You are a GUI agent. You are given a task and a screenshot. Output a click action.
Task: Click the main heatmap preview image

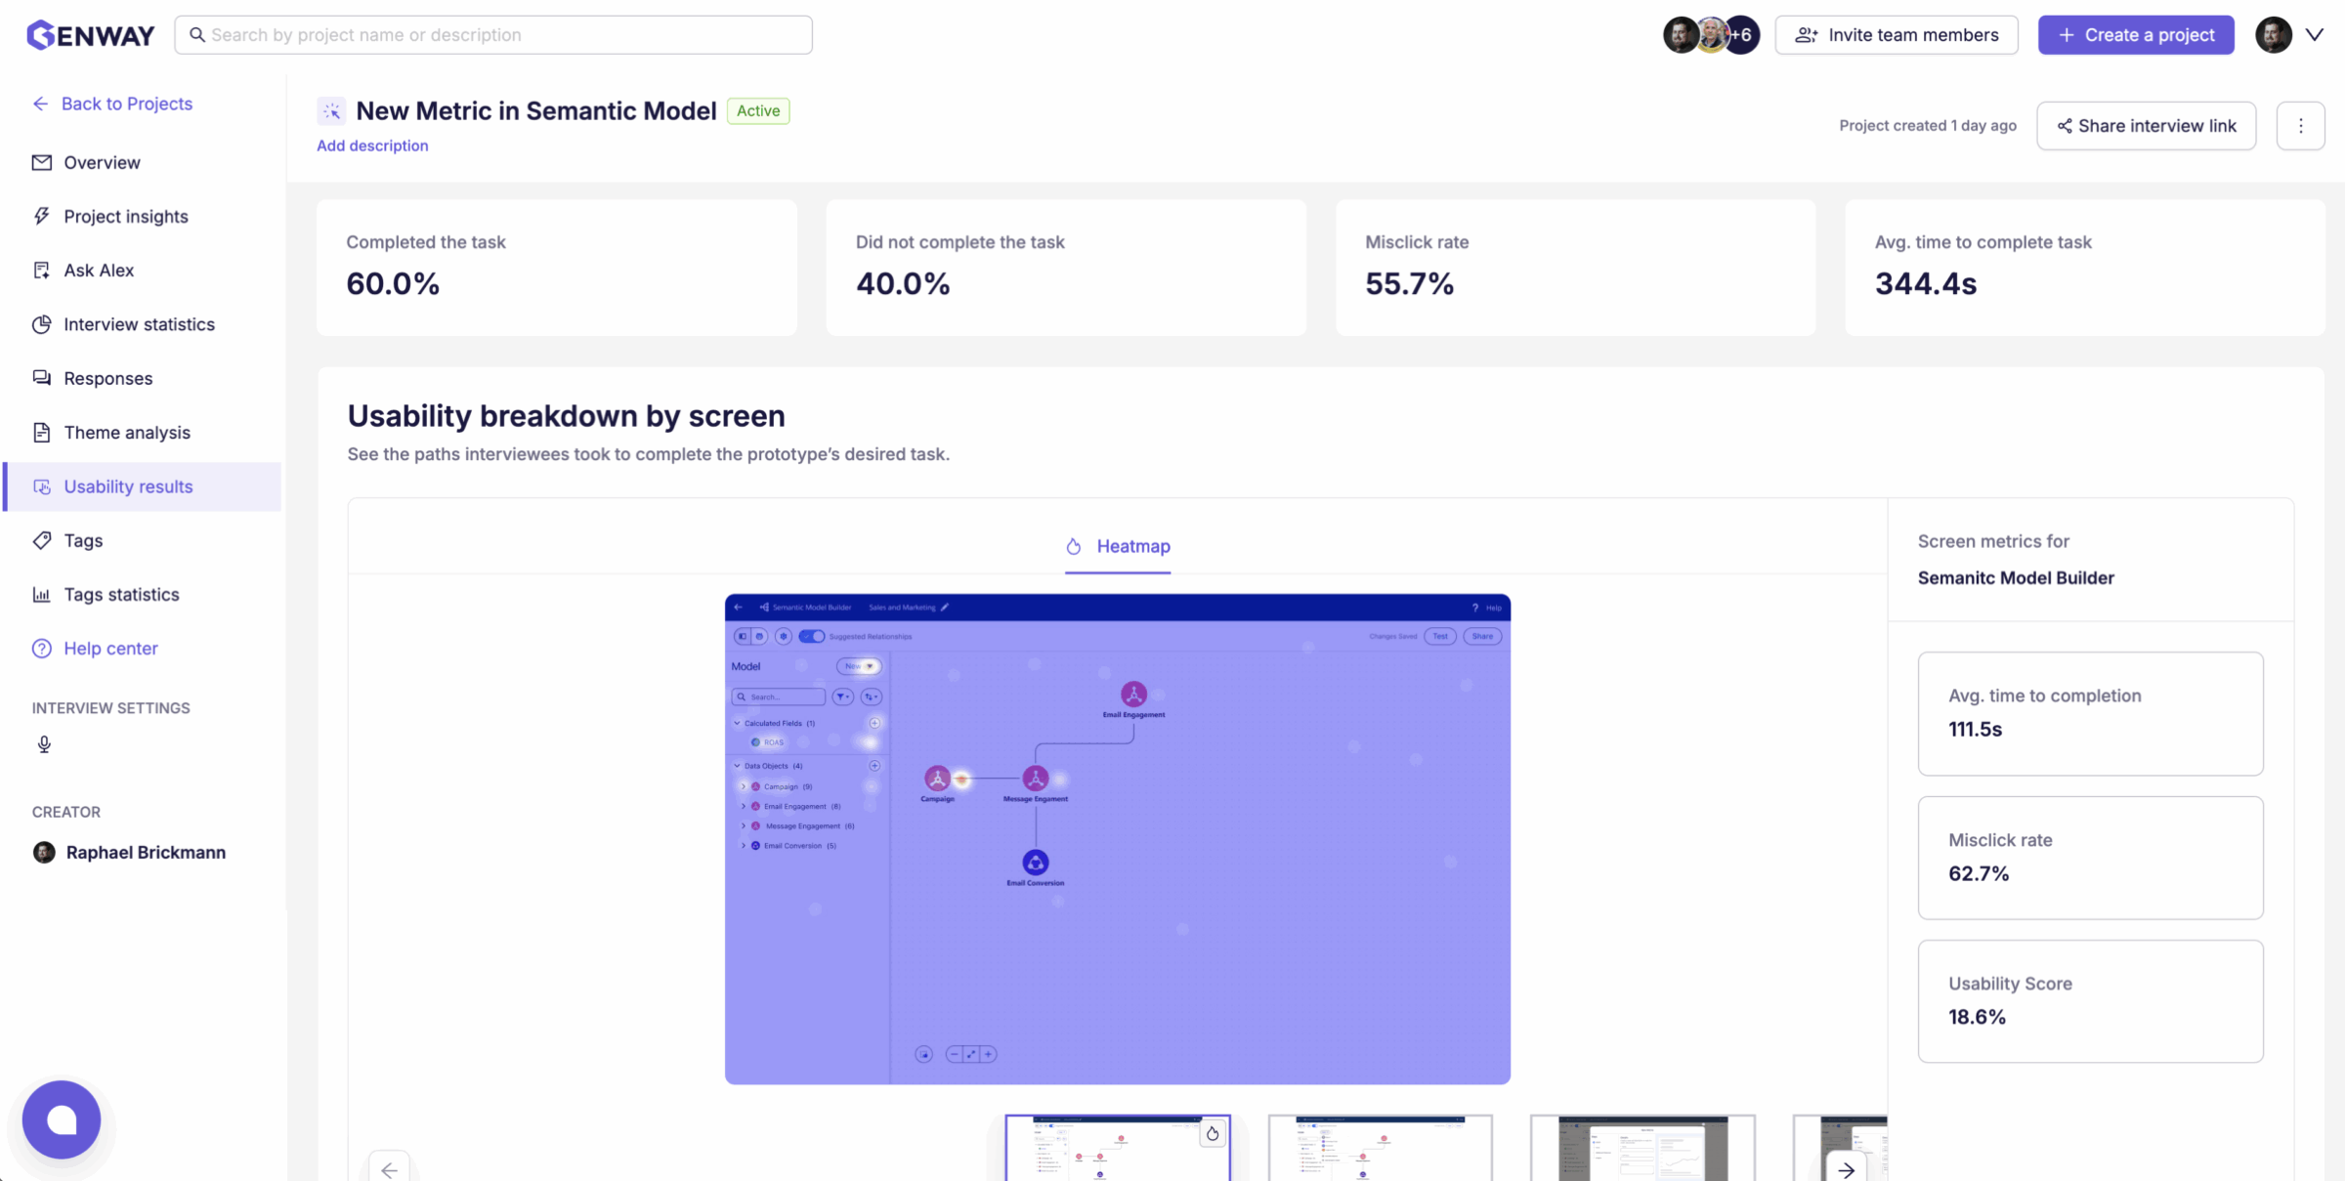[x=1117, y=839]
